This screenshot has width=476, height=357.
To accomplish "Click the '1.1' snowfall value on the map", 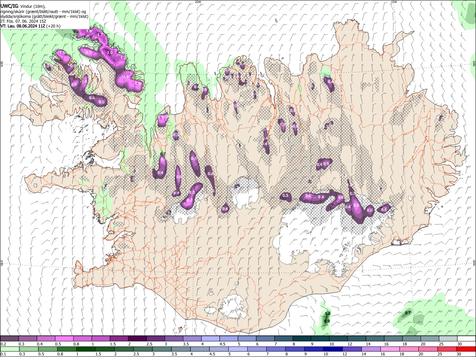I will point(62,54).
